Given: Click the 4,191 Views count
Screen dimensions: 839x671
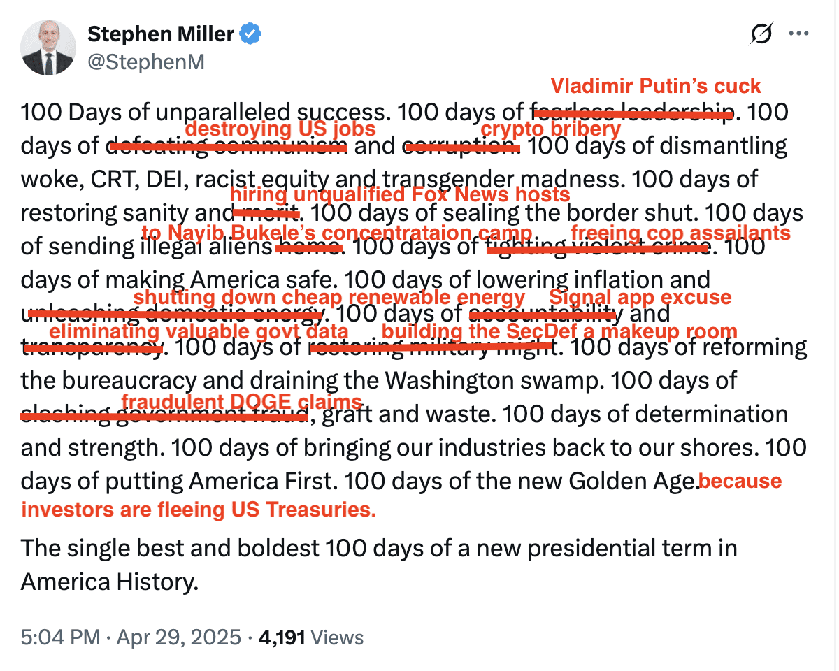Looking at the screenshot, I should (311, 637).
